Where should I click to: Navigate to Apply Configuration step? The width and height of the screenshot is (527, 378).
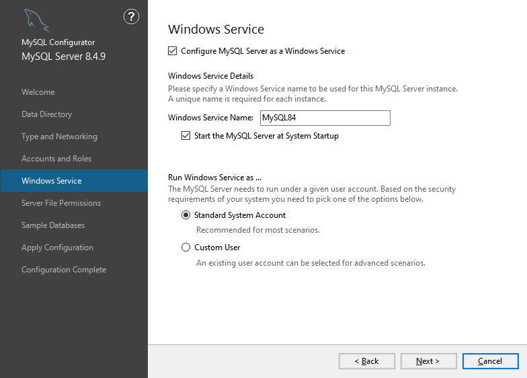[57, 248]
